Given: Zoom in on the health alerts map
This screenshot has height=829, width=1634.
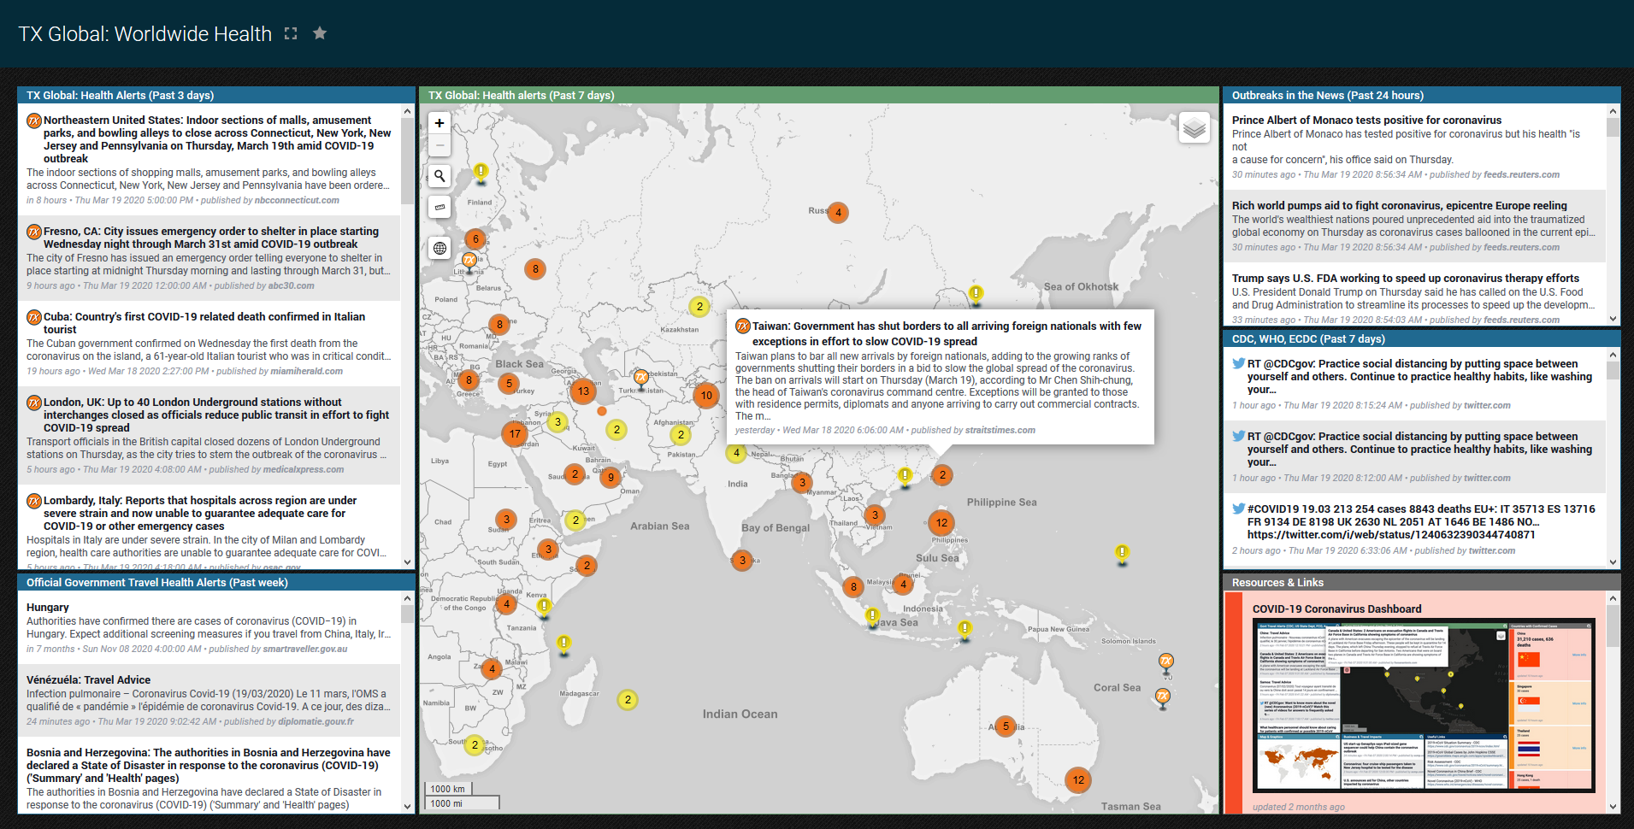Looking at the screenshot, I should click(x=439, y=123).
